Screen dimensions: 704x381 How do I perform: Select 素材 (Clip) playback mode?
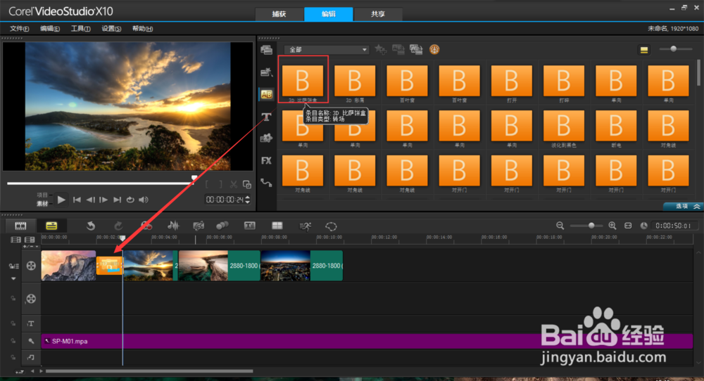(x=42, y=203)
